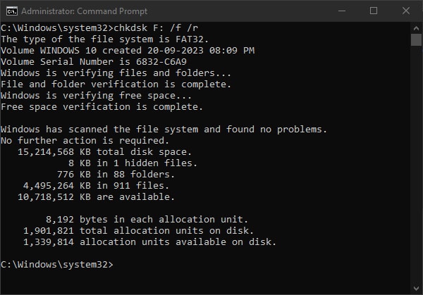423x295 pixels.
Task: Click the "Free space verification is complete" line
Action: (x=102, y=107)
